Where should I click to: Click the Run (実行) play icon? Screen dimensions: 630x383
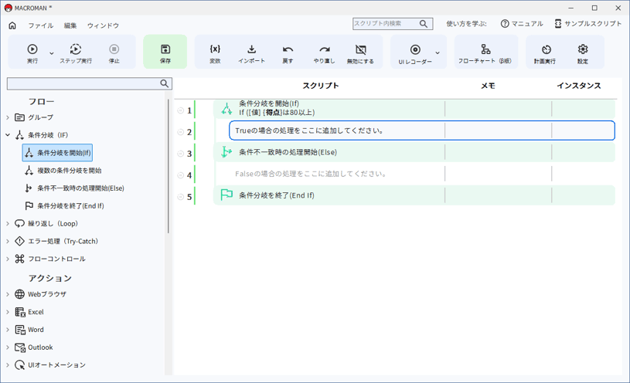32,49
